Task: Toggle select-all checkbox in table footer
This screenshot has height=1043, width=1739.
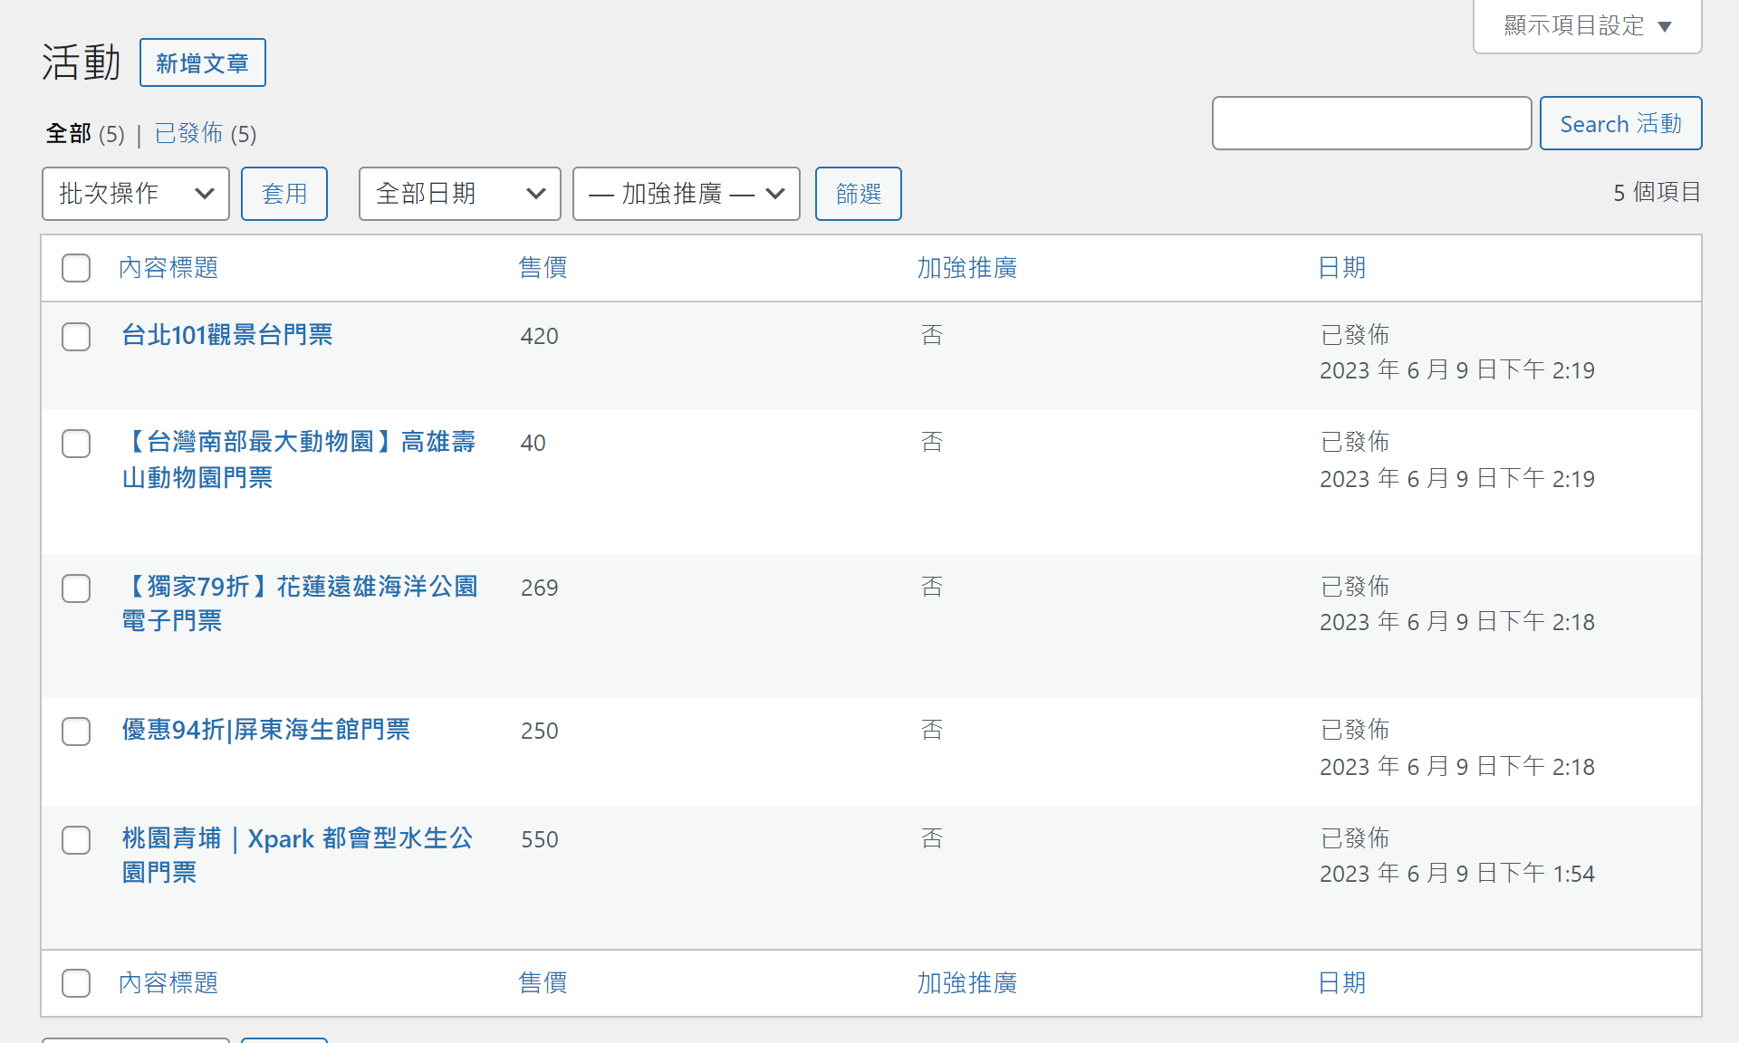Action: coord(76,983)
